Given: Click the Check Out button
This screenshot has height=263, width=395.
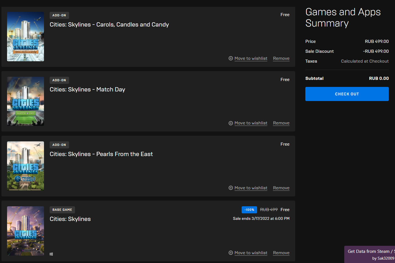Looking at the screenshot, I should coord(347,94).
